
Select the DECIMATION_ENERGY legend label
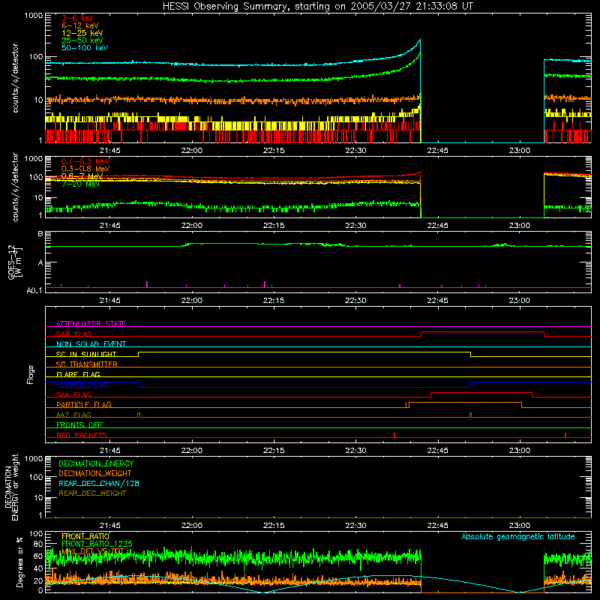coord(96,463)
